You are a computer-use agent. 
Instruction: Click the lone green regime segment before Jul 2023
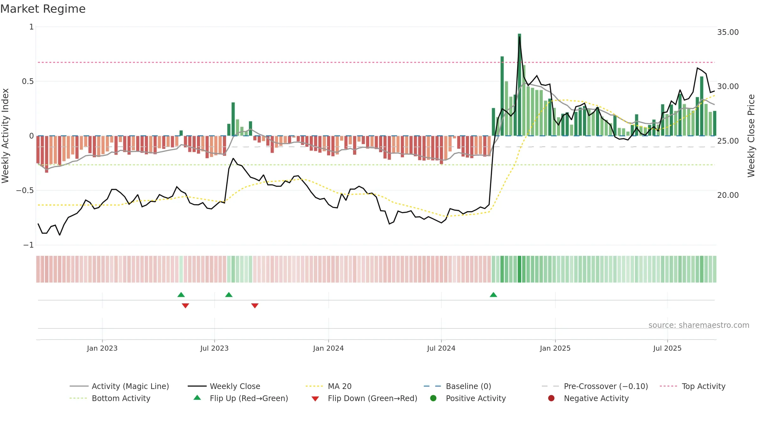(x=181, y=269)
